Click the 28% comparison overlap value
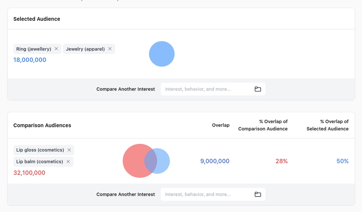Screen dimensions: 362x212 coord(281,161)
